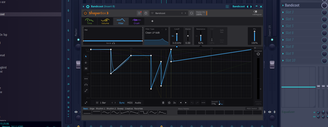The image size is (328, 127).
Task: Select MIDI trigger mode
Action: (130, 103)
